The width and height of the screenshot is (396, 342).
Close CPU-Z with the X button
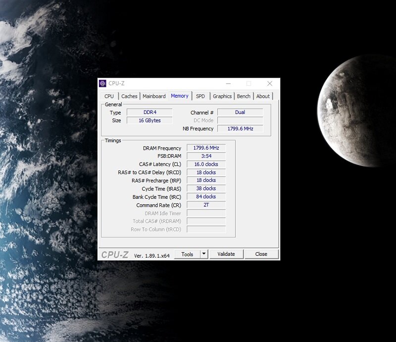270,83
